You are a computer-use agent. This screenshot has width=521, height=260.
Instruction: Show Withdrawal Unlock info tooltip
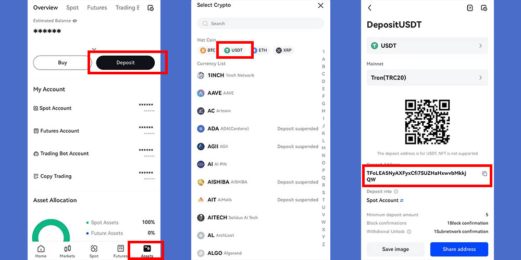pyautogui.click(x=409, y=231)
